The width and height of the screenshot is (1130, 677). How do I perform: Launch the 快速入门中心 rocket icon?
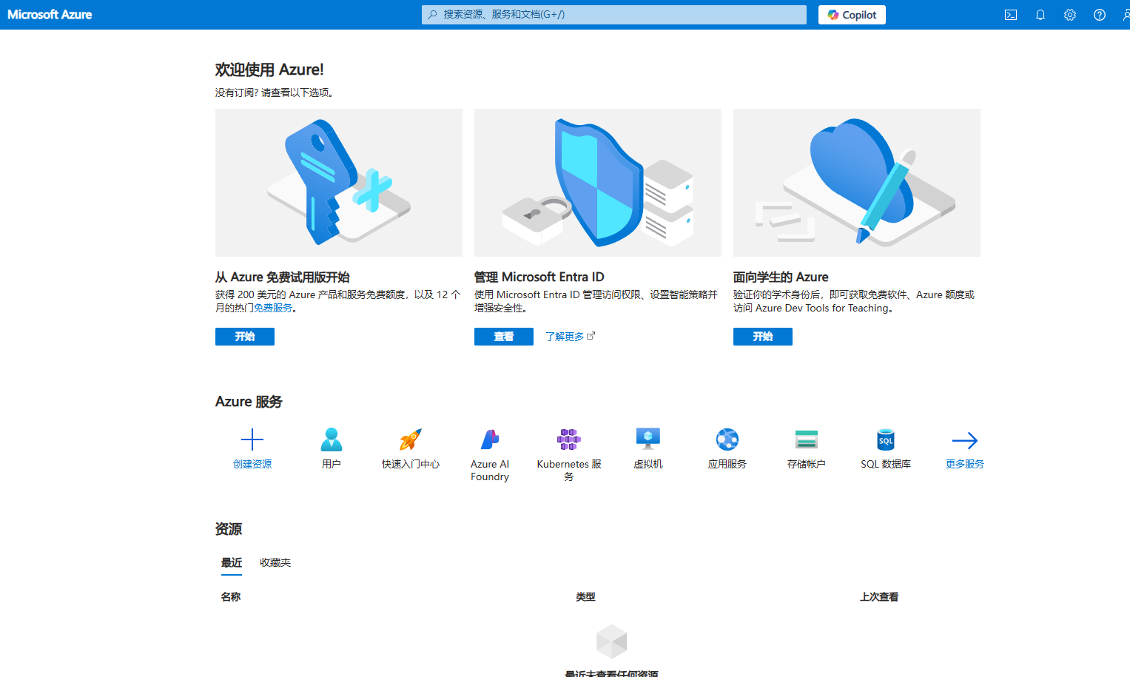pyautogui.click(x=410, y=439)
